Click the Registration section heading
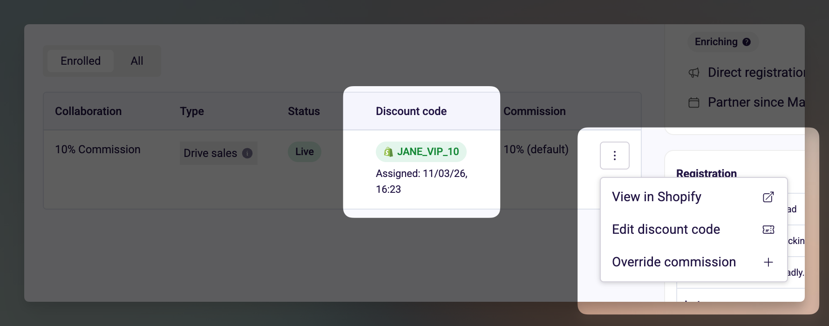This screenshot has height=326, width=829. pos(707,173)
